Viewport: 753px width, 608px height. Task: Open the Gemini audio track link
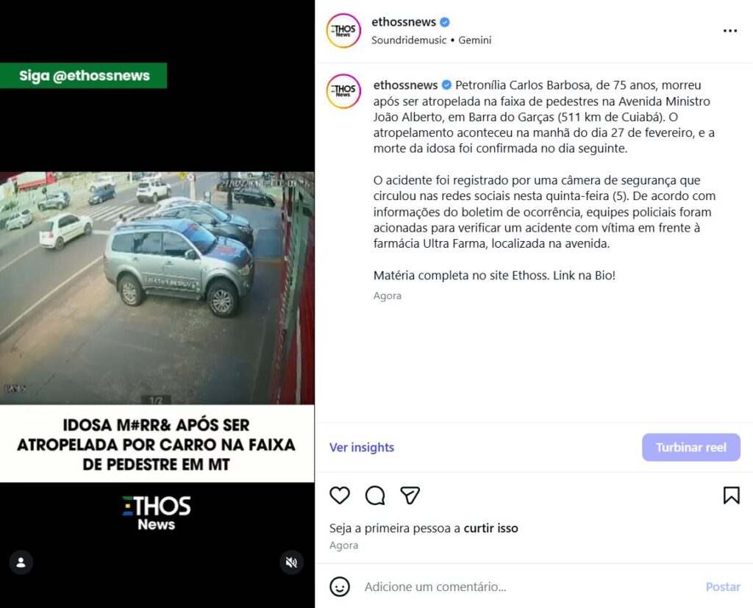[x=474, y=40]
